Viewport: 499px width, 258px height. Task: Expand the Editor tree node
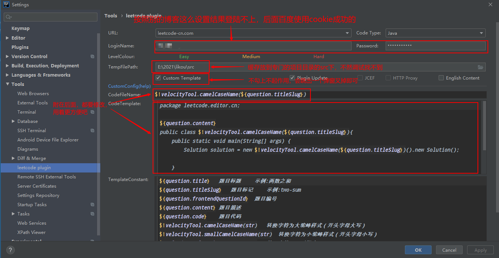click(x=7, y=38)
